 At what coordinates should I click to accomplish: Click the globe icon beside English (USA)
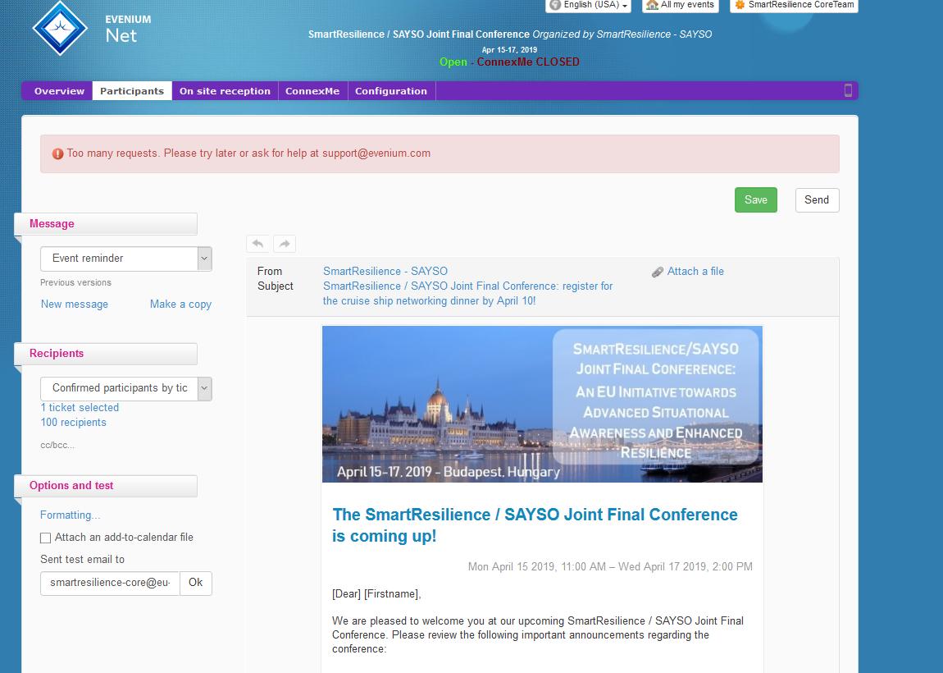click(555, 5)
